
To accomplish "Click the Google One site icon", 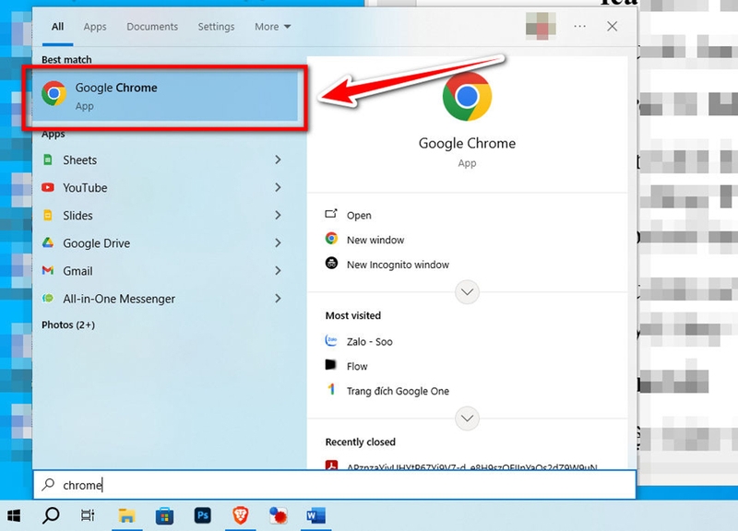I will click(x=331, y=389).
